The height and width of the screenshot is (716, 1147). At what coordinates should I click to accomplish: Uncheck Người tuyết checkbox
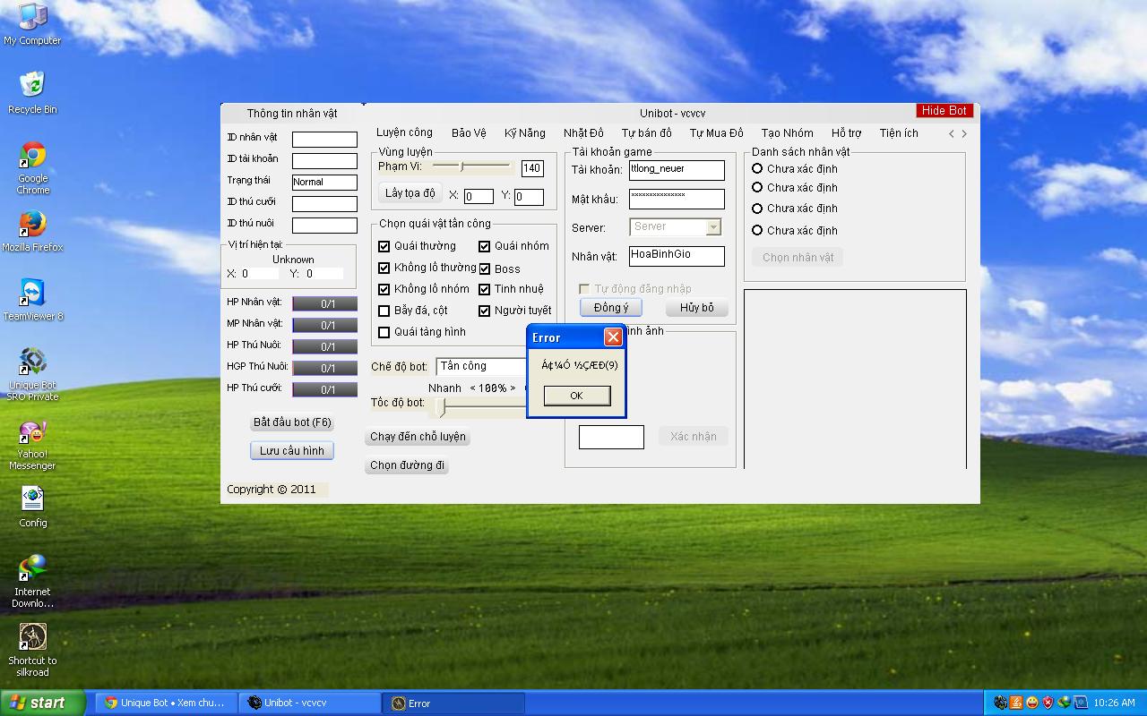[485, 311]
